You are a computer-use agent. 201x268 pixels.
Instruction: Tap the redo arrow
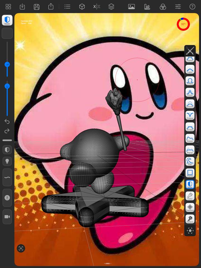7,131
